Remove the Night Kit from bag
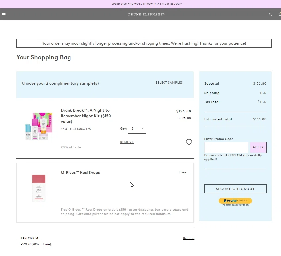The height and width of the screenshot is (256, 281). click(127, 142)
